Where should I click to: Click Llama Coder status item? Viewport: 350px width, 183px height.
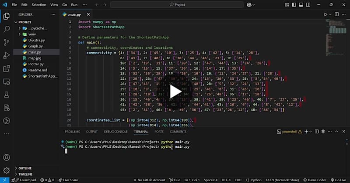(x=315, y=180)
